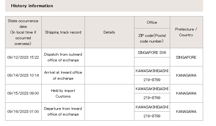Viewport: 216px width, 126px height.
Task: Select Departure from inward office of exchange
Action: pos(63,111)
